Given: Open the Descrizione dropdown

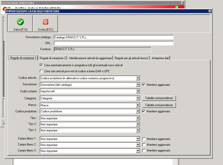Looking at the screenshot, I should [138, 85].
